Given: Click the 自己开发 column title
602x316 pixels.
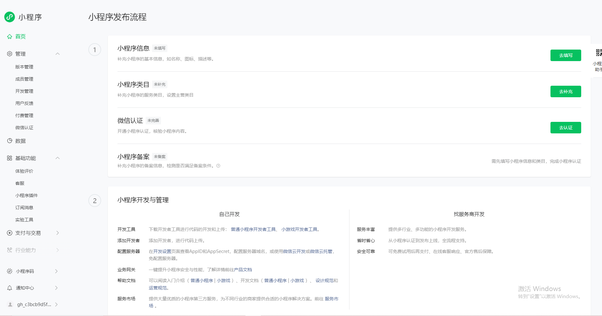Looking at the screenshot, I should click(x=229, y=214).
